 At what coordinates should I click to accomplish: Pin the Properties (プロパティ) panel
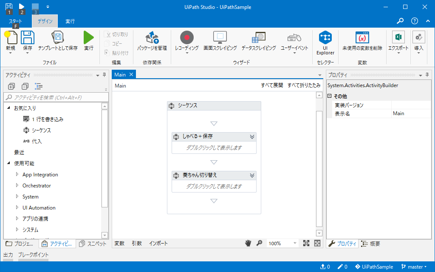(x=427, y=75)
